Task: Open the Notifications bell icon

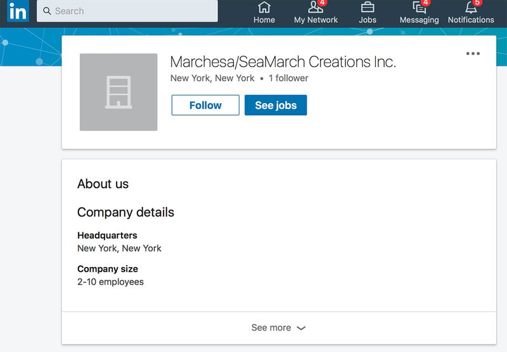Action: point(470,8)
